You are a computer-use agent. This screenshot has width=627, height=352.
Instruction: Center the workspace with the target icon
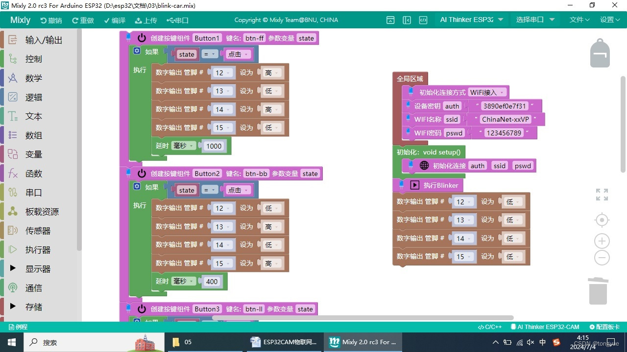click(602, 220)
